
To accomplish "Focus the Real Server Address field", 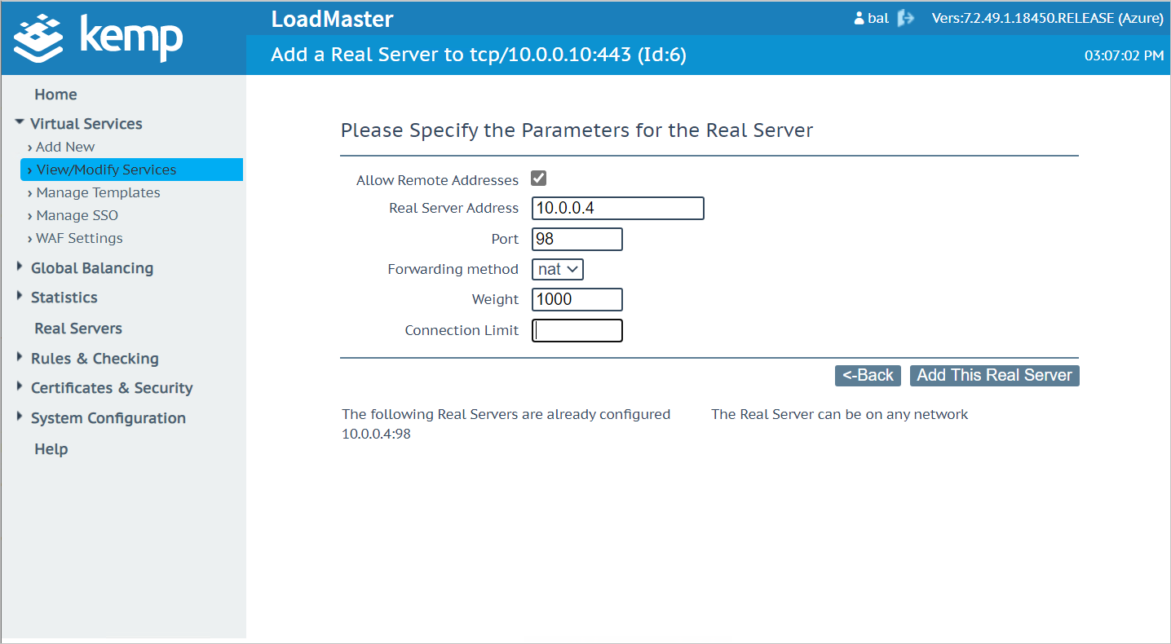I will [x=618, y=208].
